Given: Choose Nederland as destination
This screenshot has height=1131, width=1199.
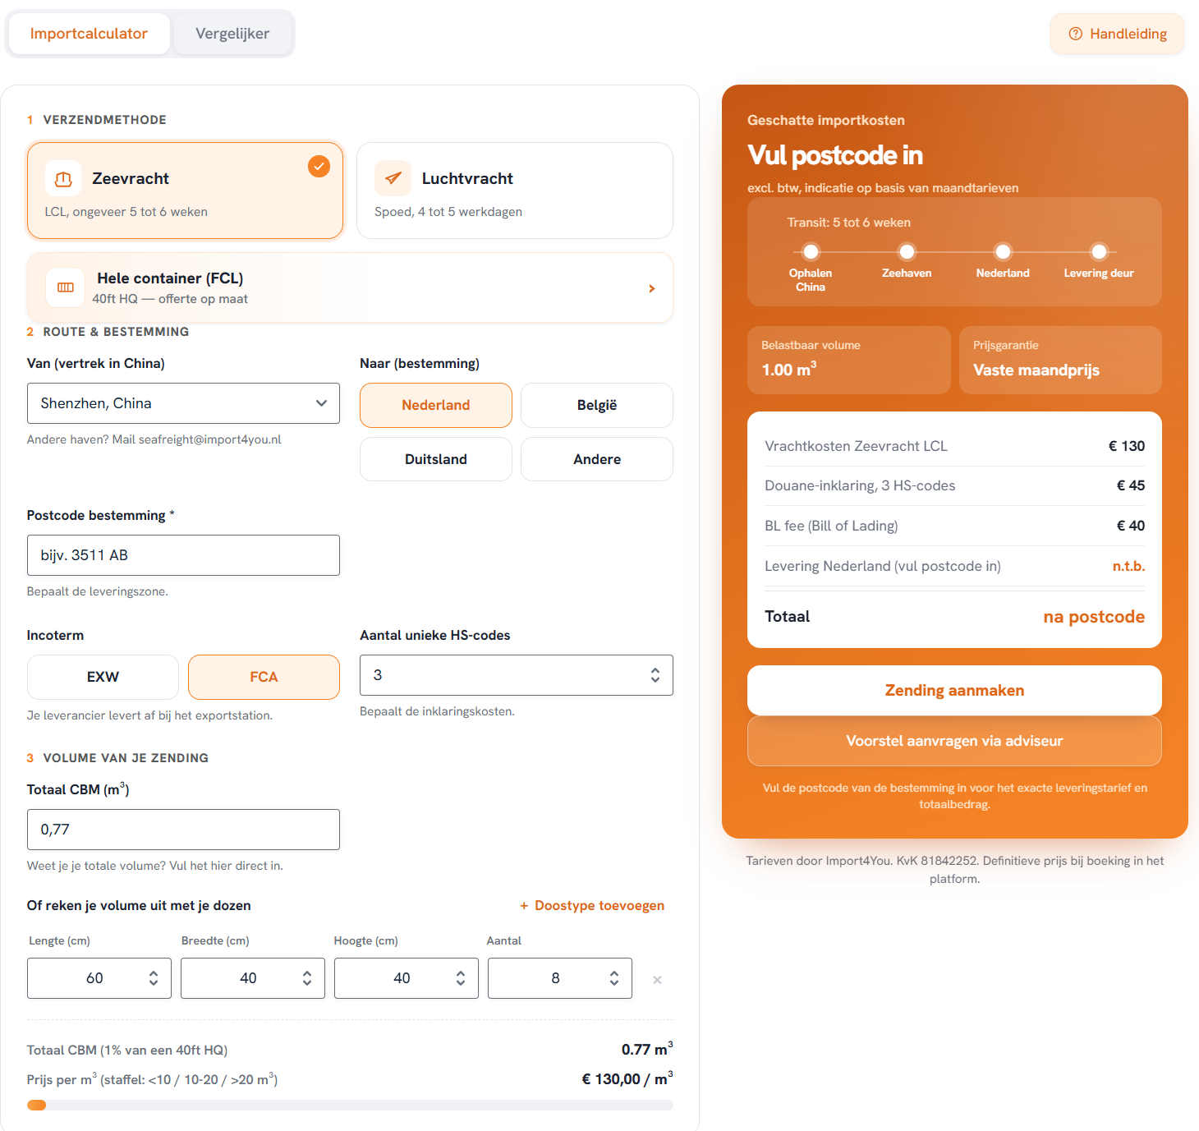Looking at the screenshot, I should (436, 405).
